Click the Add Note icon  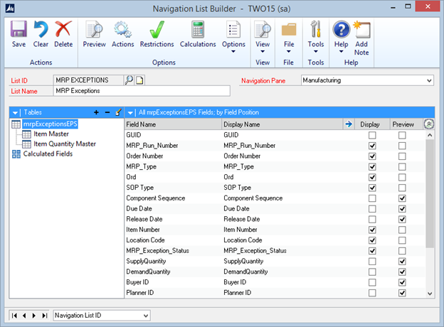[x=361, y=29]
